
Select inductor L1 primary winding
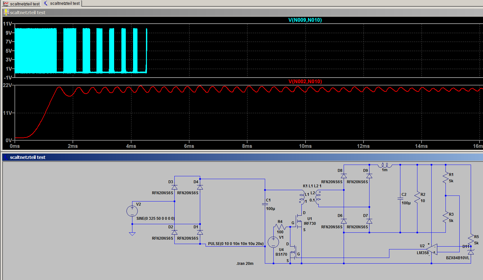coord(302,197)
